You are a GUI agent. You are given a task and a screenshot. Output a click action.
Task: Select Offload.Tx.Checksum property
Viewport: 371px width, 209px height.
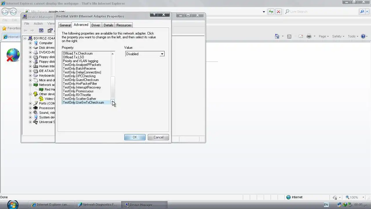point(78,53)
